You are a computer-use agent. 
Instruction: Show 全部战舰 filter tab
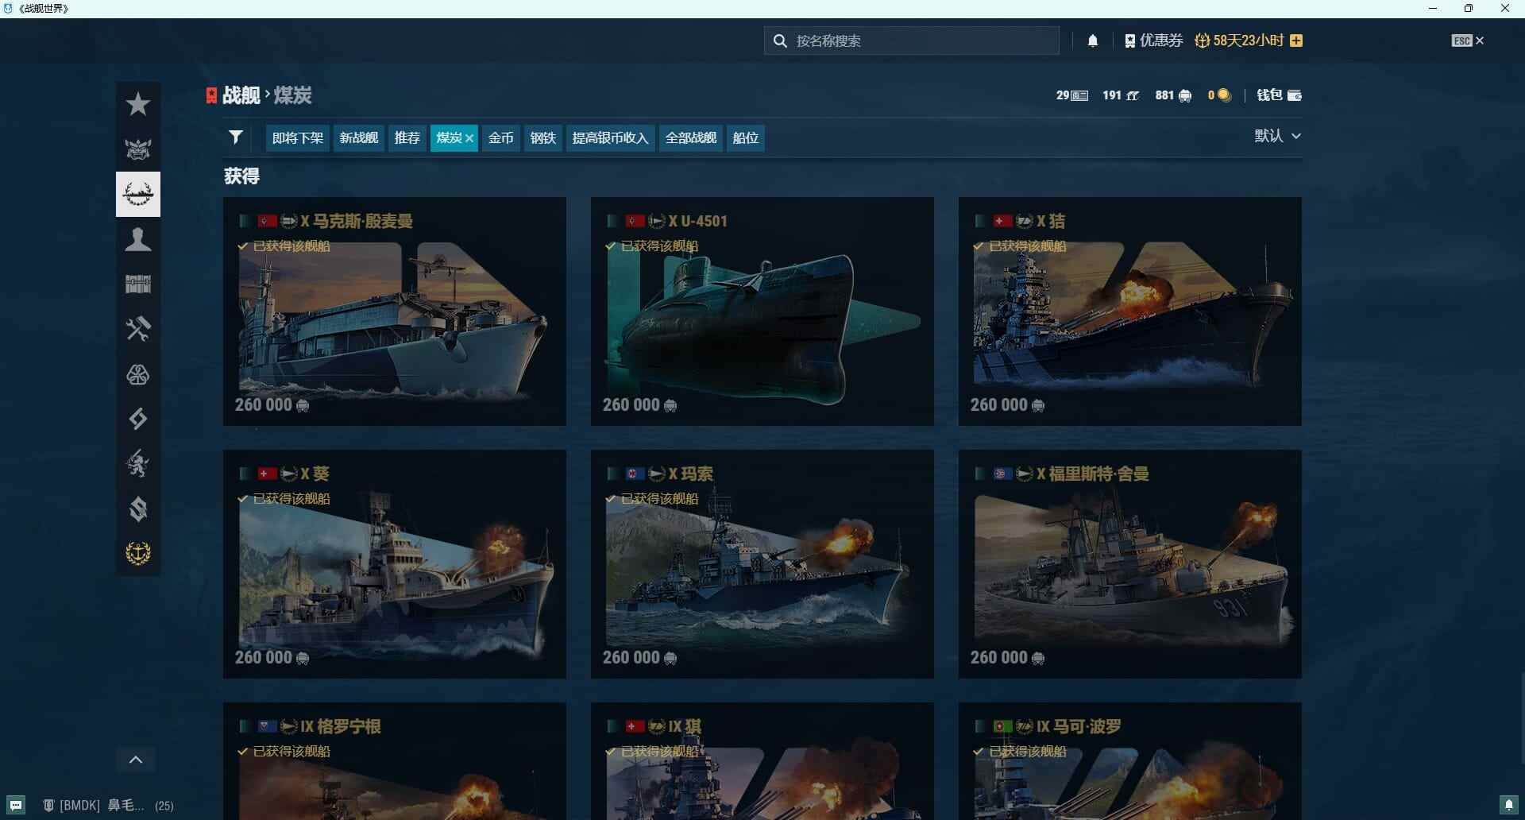691,138
